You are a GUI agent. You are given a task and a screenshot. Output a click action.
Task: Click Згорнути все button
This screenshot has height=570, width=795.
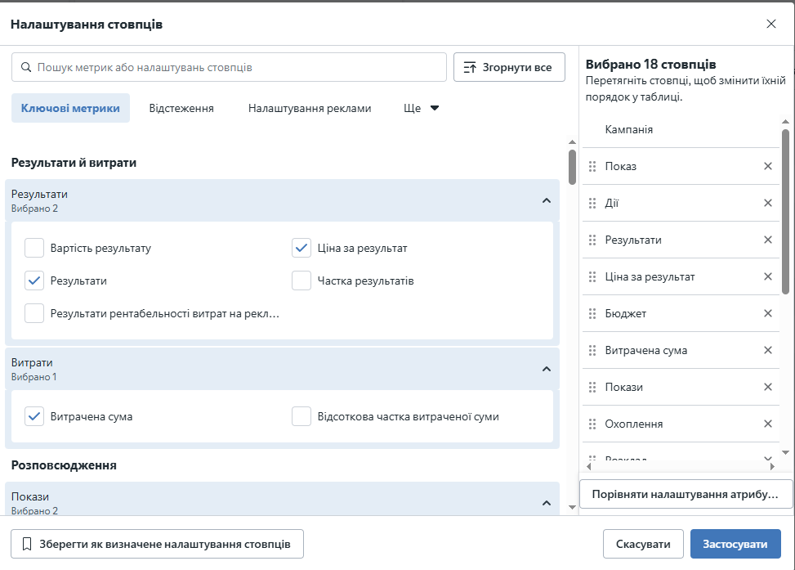click(509, 67)
